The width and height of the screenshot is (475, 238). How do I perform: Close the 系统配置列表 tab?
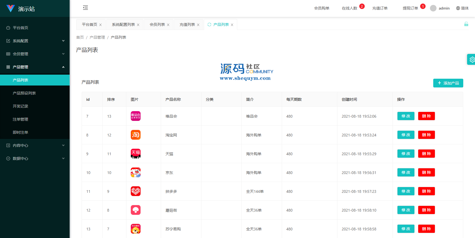click(x=138, y=25)
